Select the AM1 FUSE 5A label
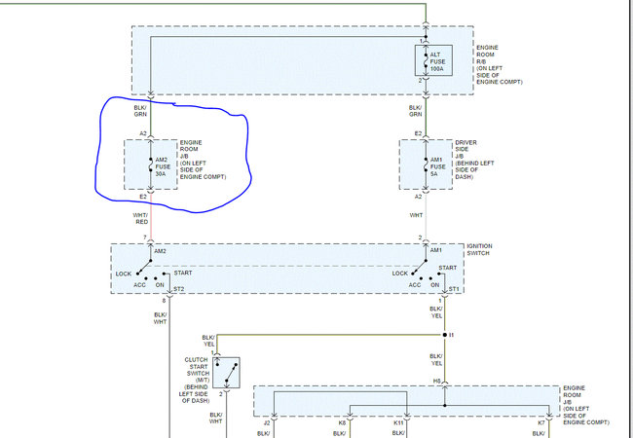The image size is (633, 438). (437, 166)
